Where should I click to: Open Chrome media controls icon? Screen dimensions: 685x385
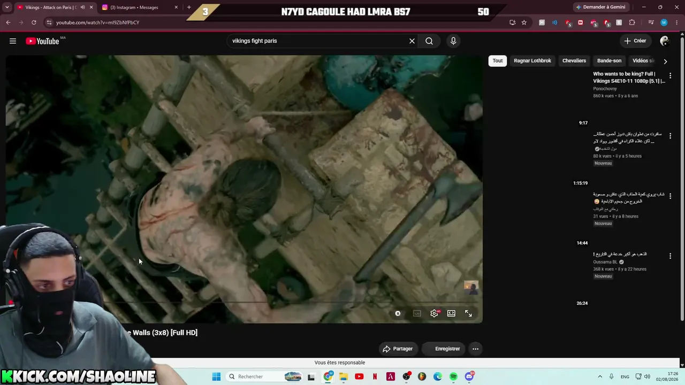click(x=651, y=22)
